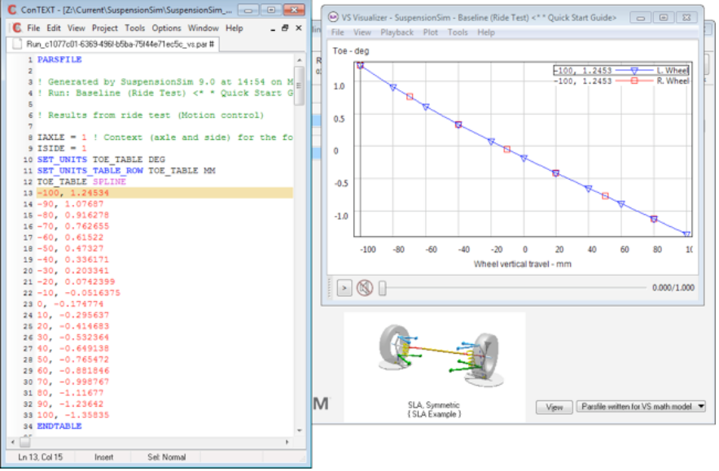This screenshot has height=471, width=719.
Task: Open the Tools menu in ConTEXT
Action: pyautogui.click(x=135, y=28)
